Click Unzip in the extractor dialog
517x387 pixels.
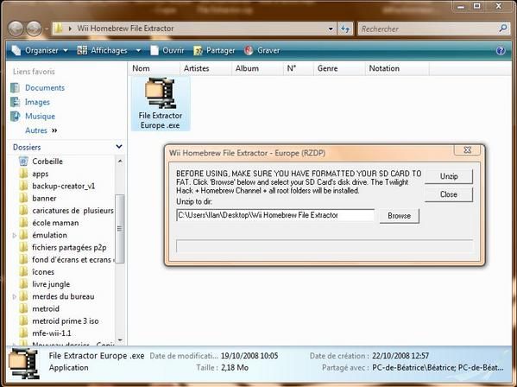coord(449,176)
